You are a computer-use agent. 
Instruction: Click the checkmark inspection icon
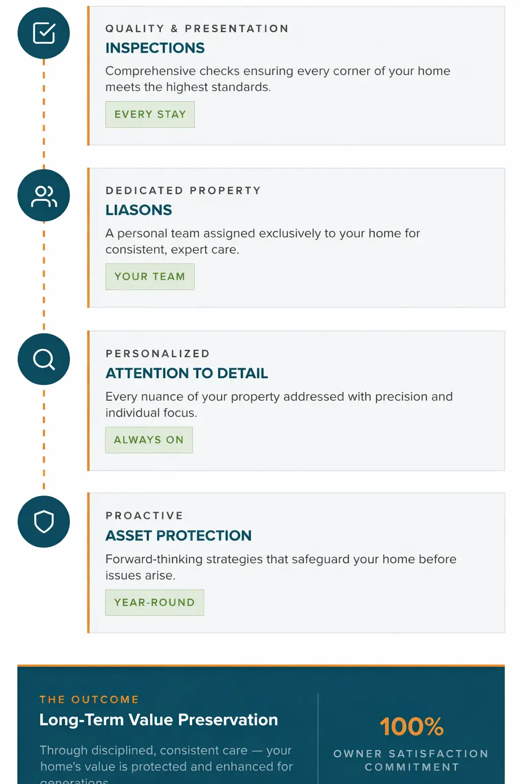pos(44,33)
